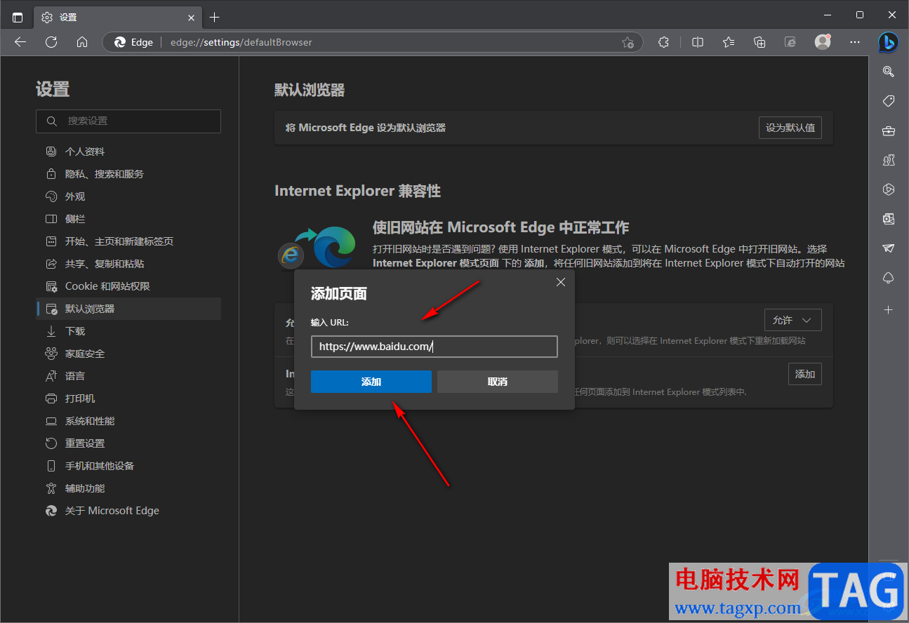Click the Add button in the dialog
The height and width of the screenshot is (623, 909).
371,382
